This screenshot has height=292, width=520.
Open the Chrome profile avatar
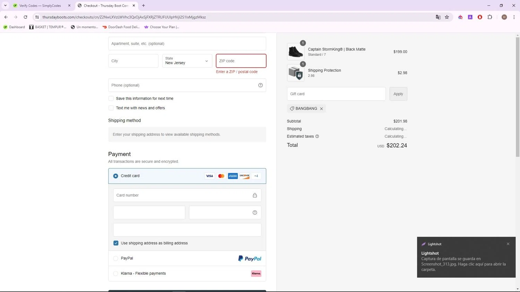(x=504, y=17)
